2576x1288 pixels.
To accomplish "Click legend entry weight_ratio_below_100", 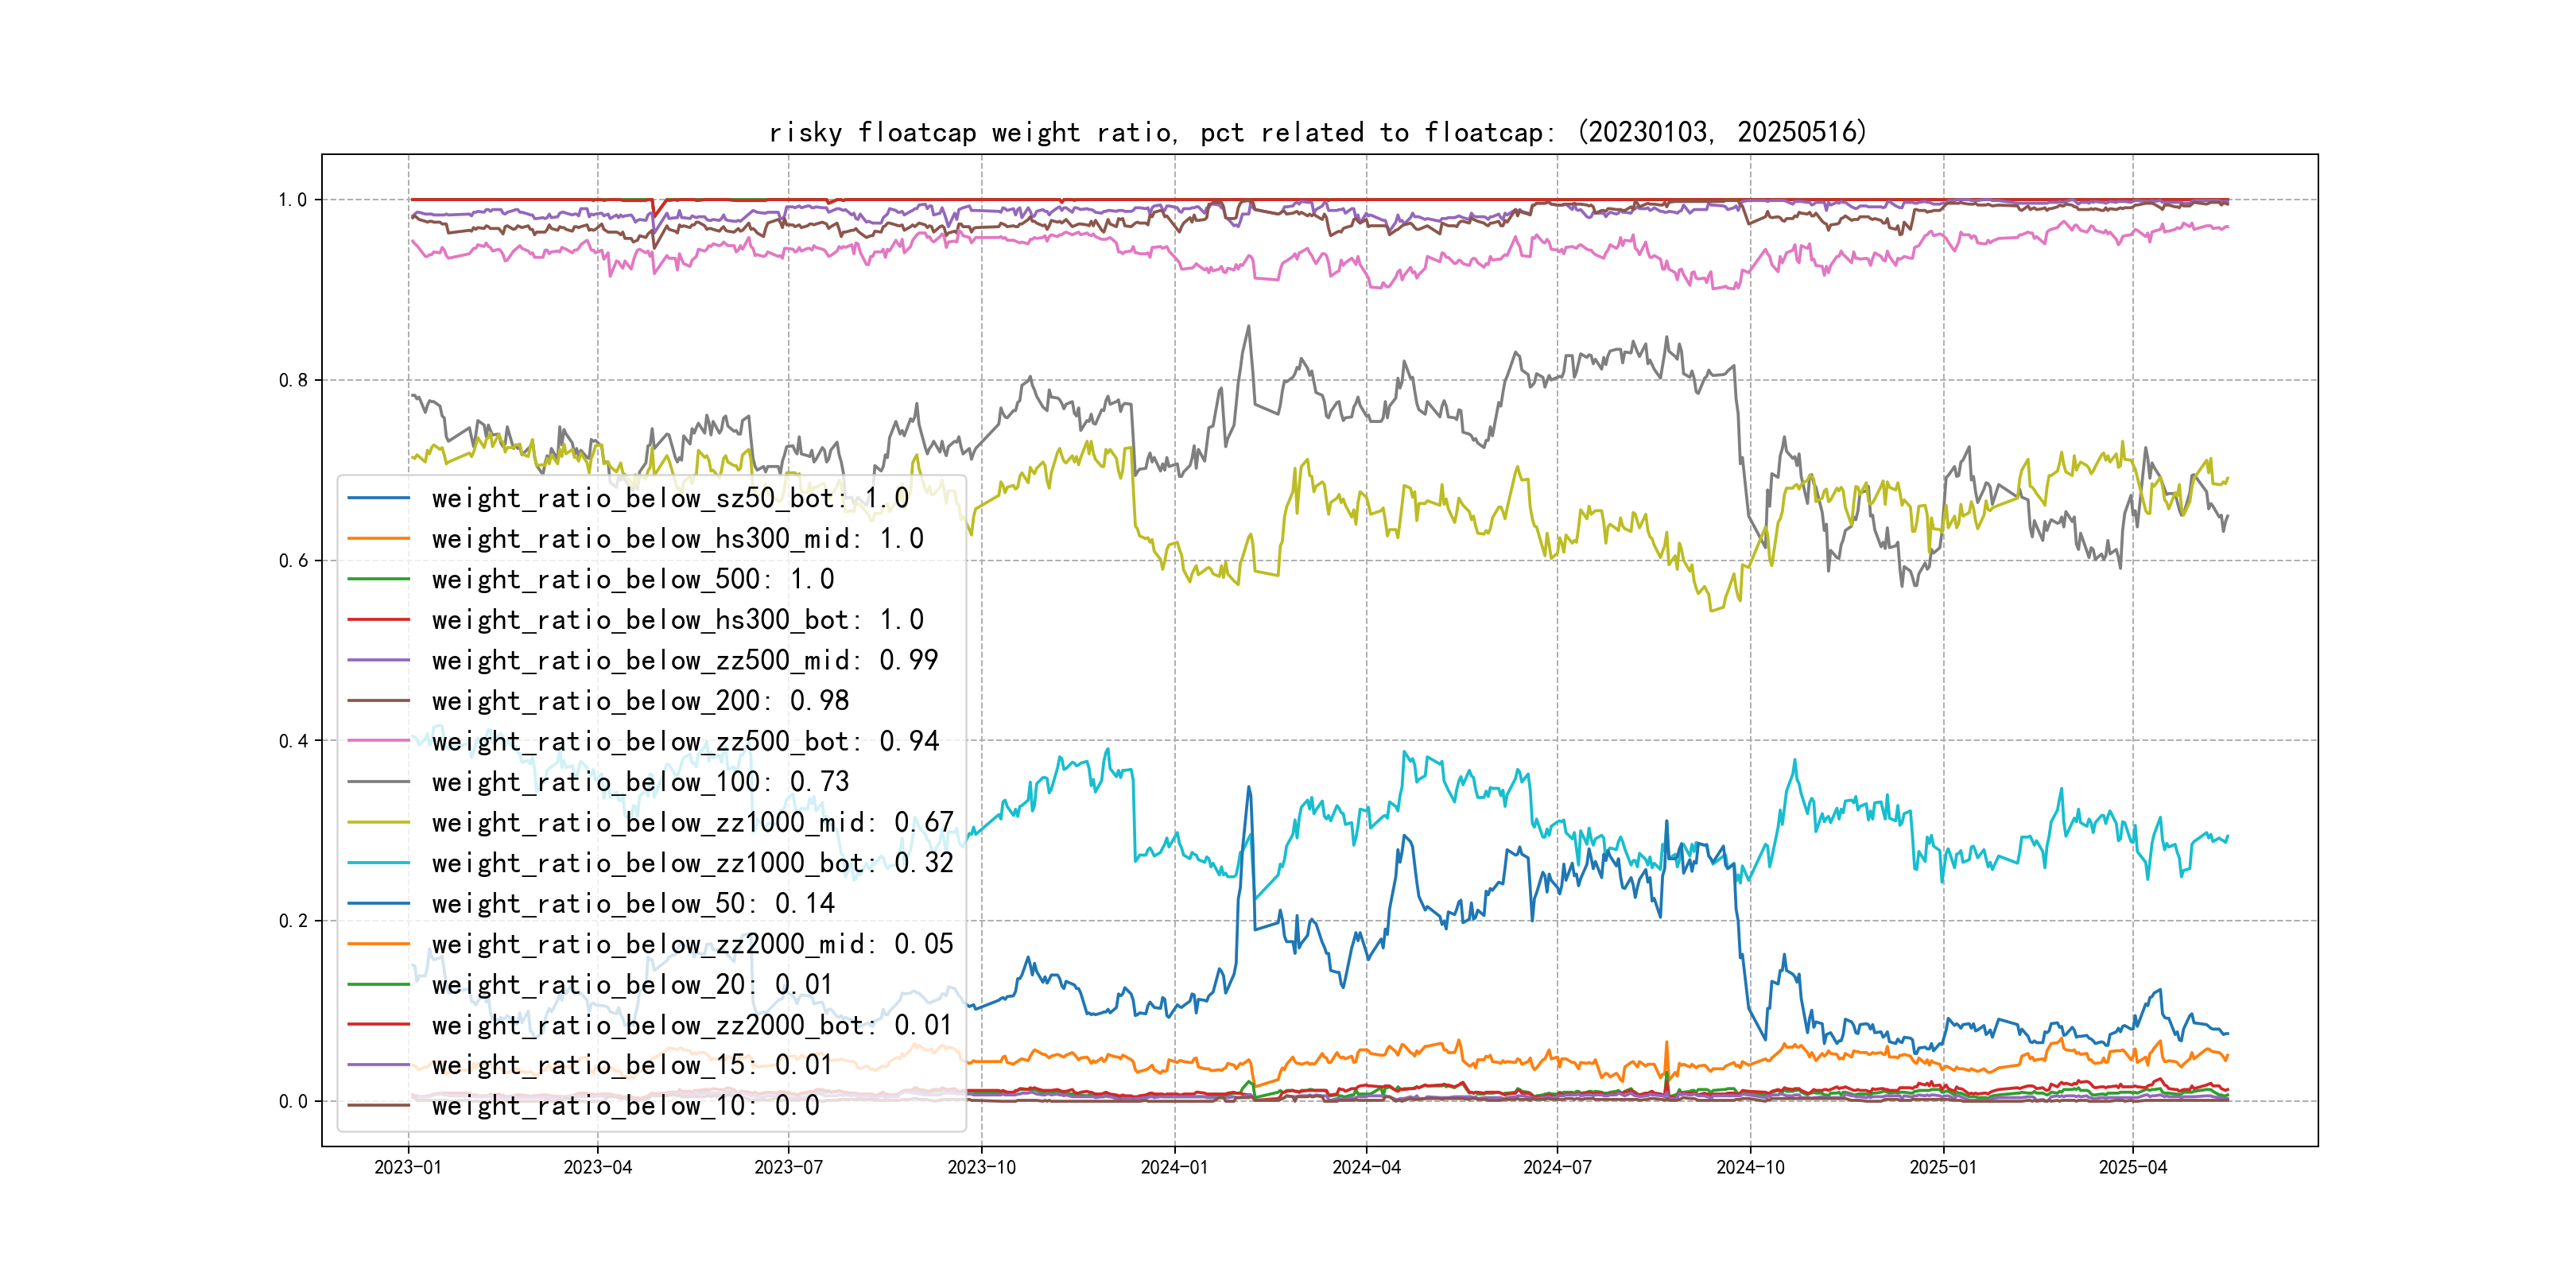I will click(x=640, y=782).
